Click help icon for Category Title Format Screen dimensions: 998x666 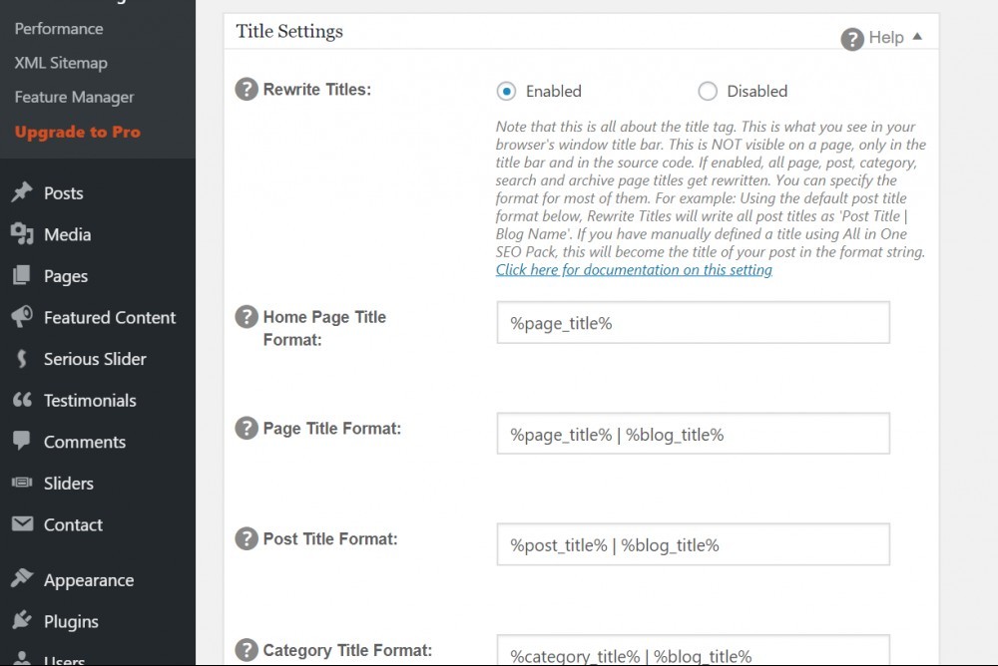click(x=247, y=650)
